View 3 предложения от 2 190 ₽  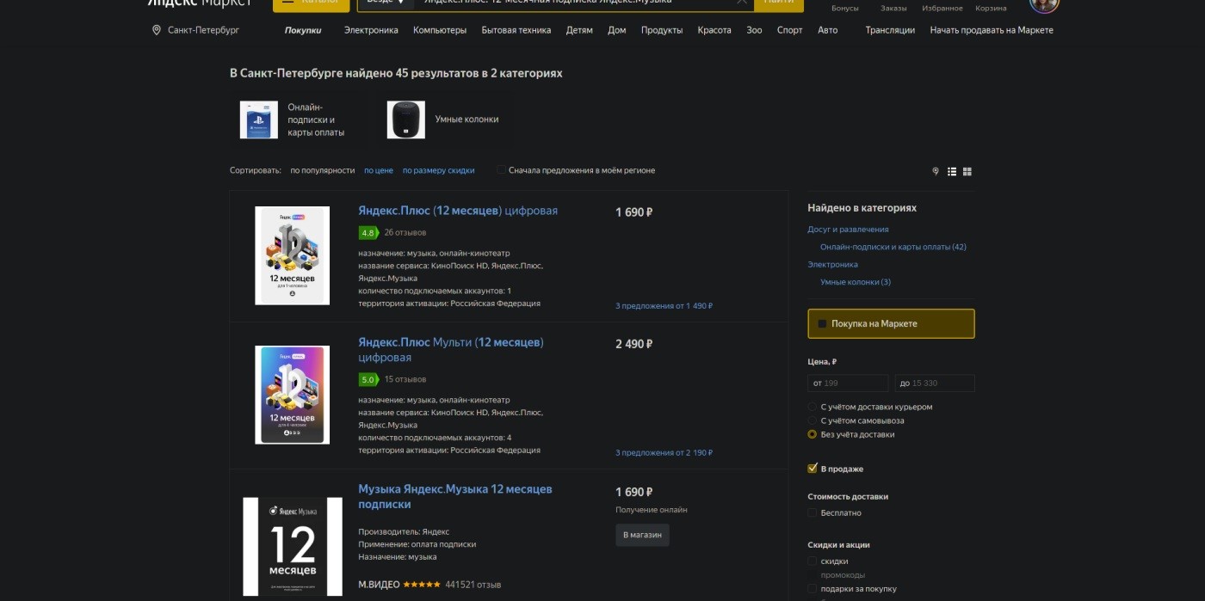click(x=664, y=453)
